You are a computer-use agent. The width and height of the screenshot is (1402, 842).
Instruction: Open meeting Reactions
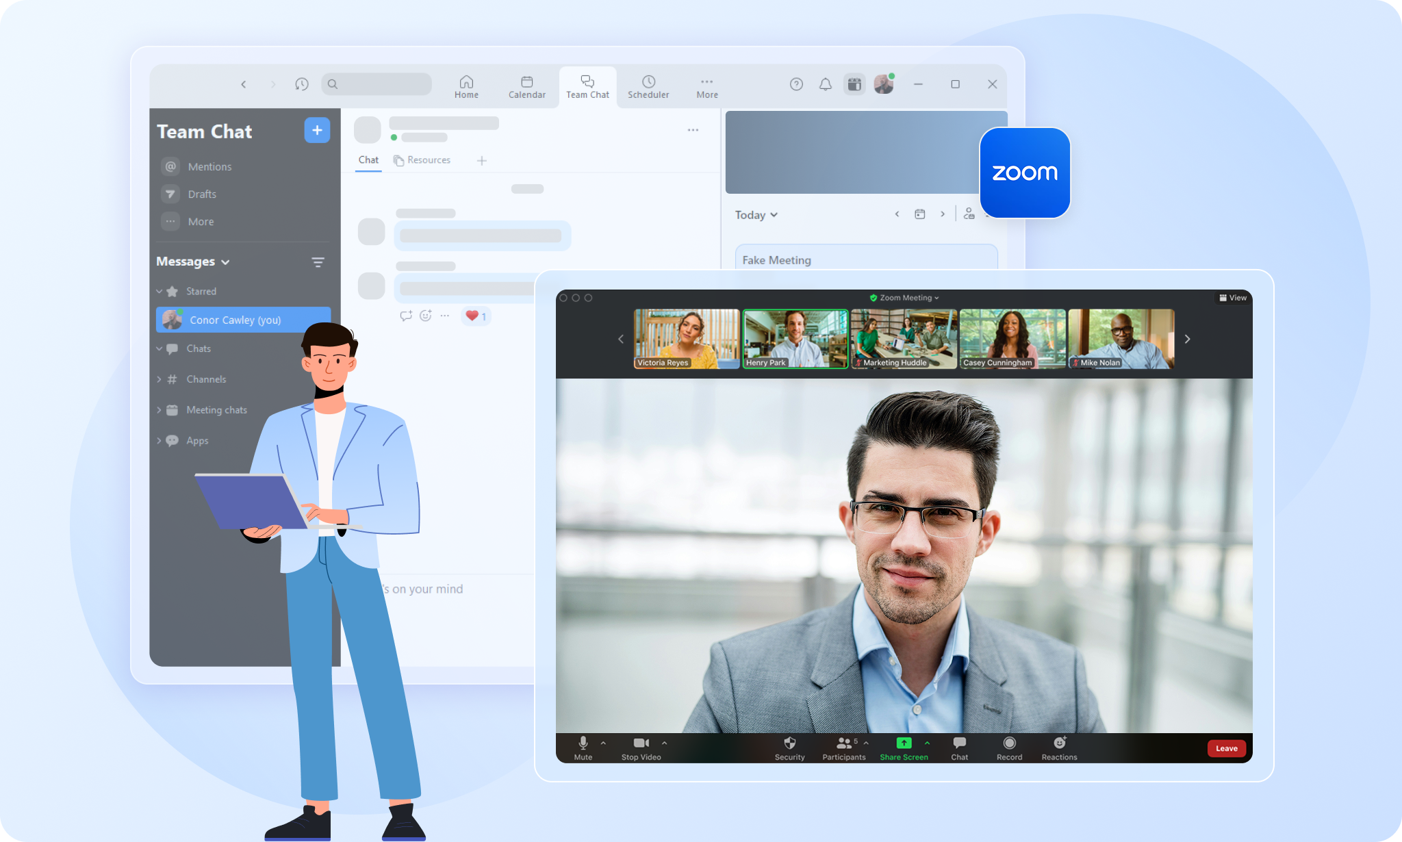tap(1060, 748)
